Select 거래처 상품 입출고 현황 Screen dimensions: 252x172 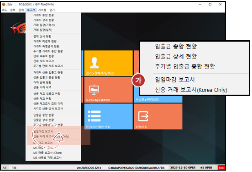pyautogui.click(x=48, y=72)
